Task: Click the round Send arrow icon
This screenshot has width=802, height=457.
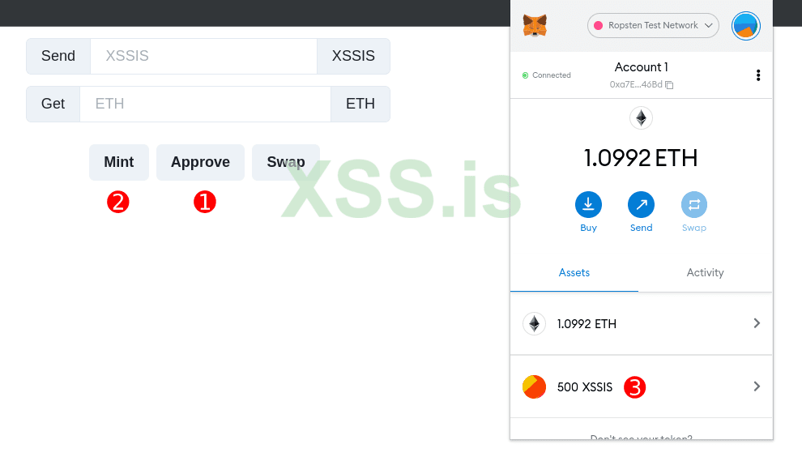Action: (641, 205)
